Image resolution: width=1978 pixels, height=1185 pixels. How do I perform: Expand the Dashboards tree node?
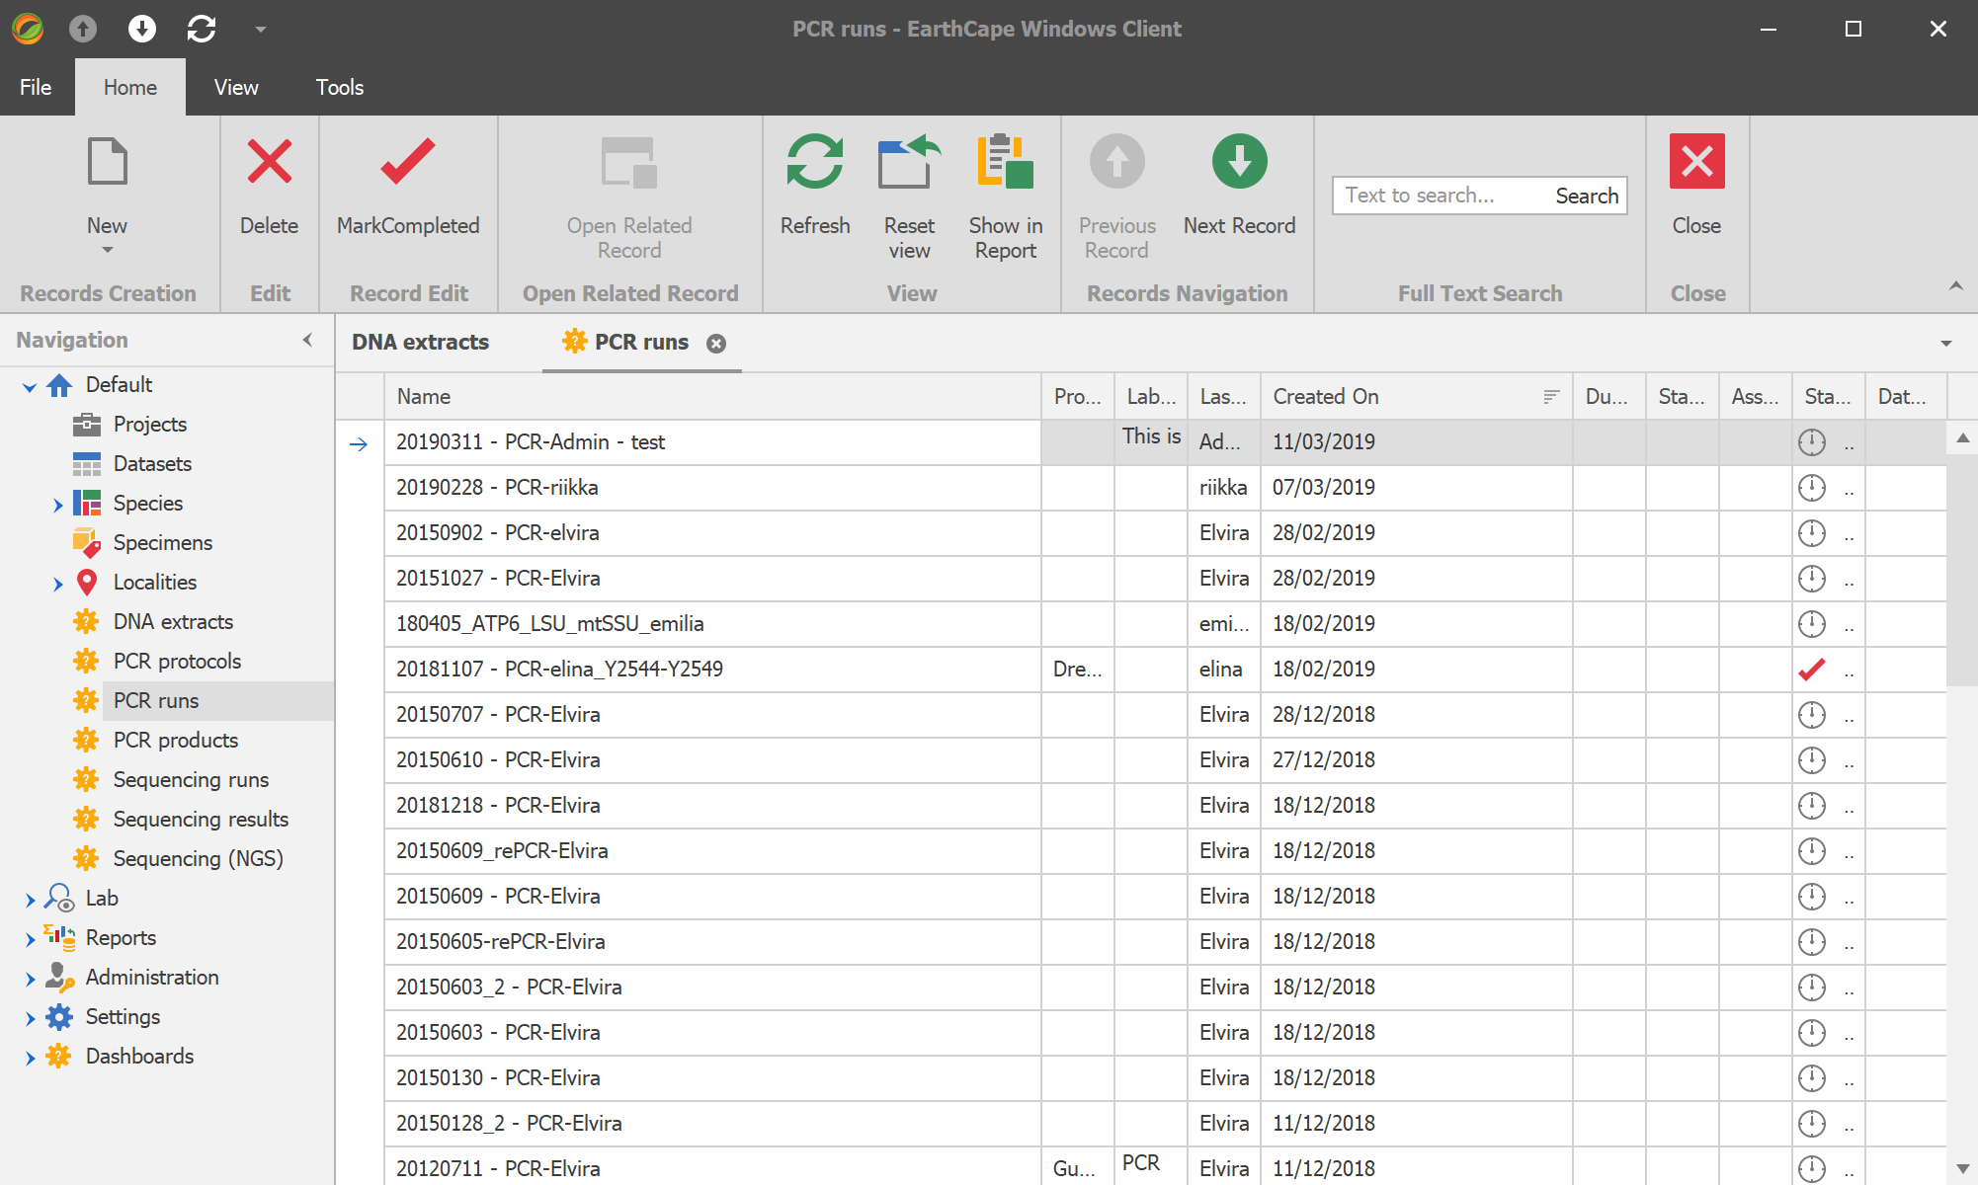tap(30, 1058)
